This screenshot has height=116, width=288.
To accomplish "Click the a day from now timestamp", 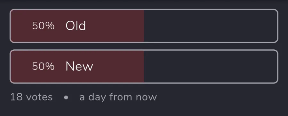I will (118, 97).
